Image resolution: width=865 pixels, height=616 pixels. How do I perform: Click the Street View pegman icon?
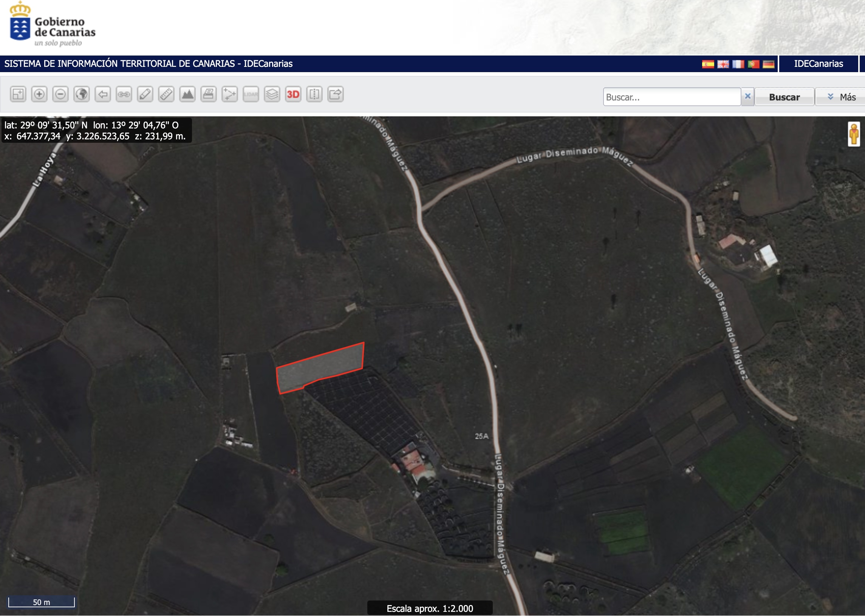point(854,134)
